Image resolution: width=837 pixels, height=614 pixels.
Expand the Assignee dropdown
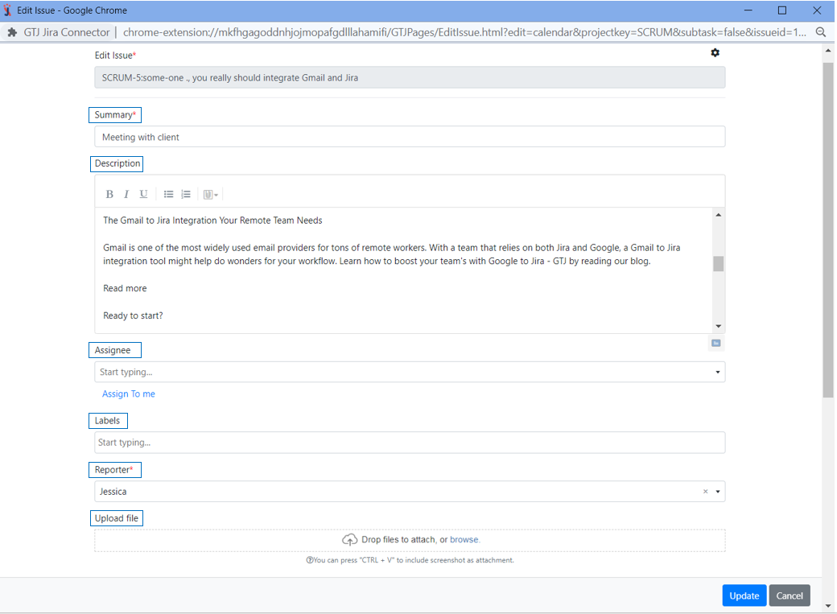[717, 373]
